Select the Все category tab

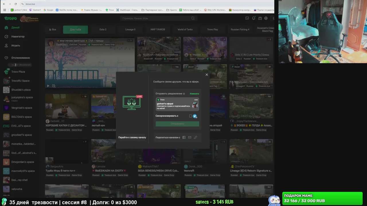coord(52,29)
